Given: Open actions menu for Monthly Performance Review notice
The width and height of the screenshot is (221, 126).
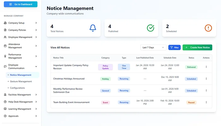Looking at the screenshot, I should (206, 90).
